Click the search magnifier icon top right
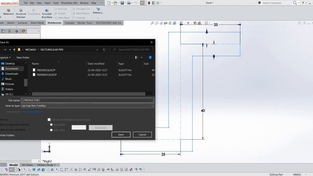This screenshot has height=176, width=313. pos(294,3)
